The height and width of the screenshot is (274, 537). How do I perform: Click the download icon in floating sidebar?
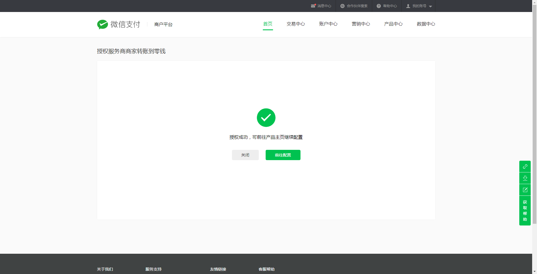(525, 178)
